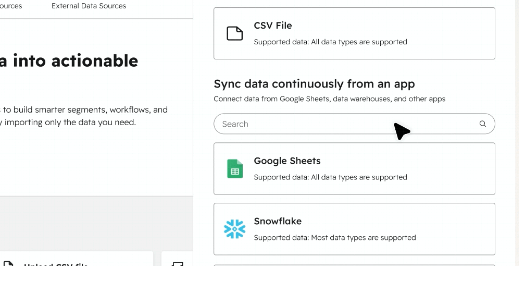Click the 'Connect data from Google Sheets' subtitle
Viewport: 525px width, 292px height.
(x=329, y=99)
